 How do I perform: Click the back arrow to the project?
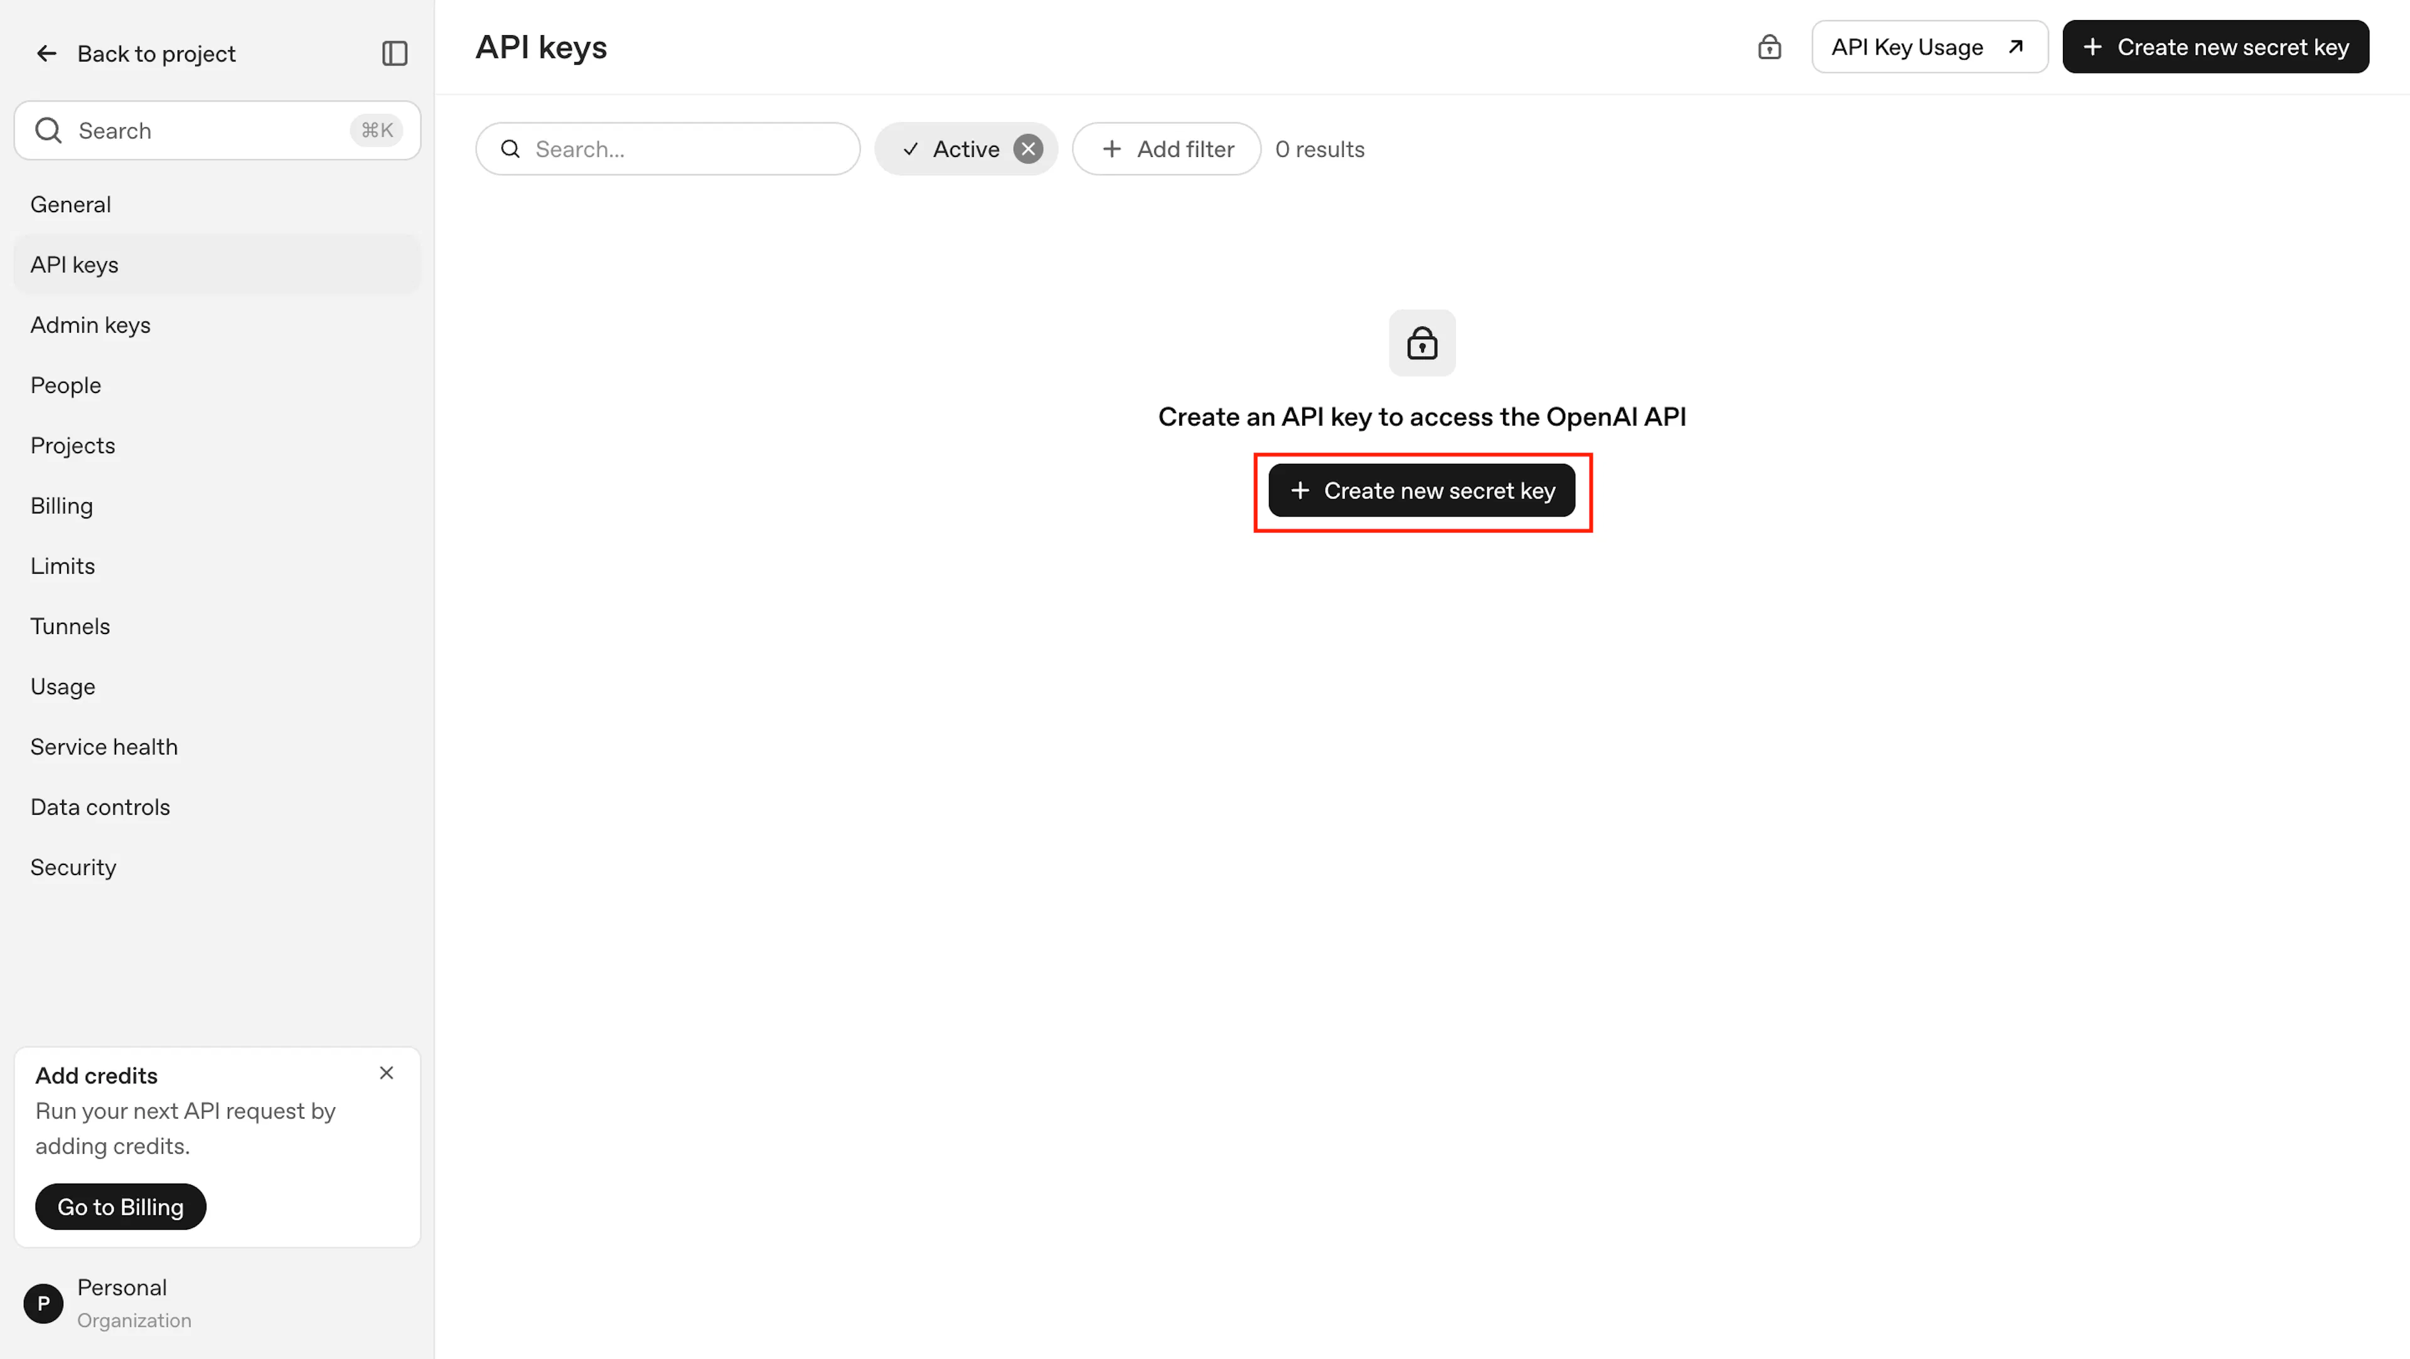[x=47, y=53]
